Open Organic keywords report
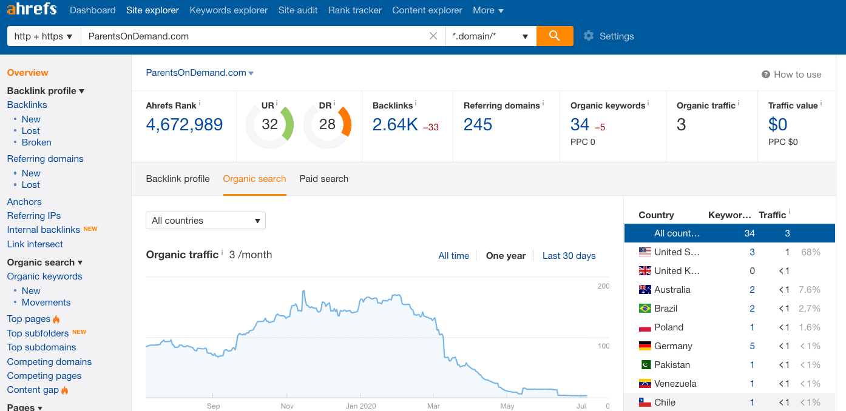Image resolution: width=846 pixels, height=411 pixels. (x=45, y=276)
